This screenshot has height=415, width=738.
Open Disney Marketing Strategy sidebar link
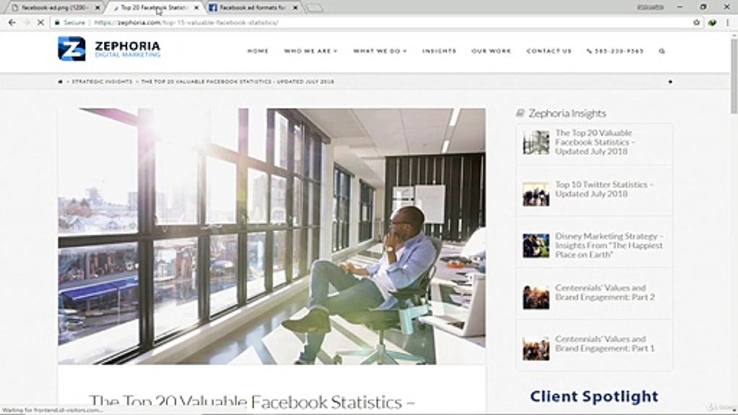pos(609,245)
